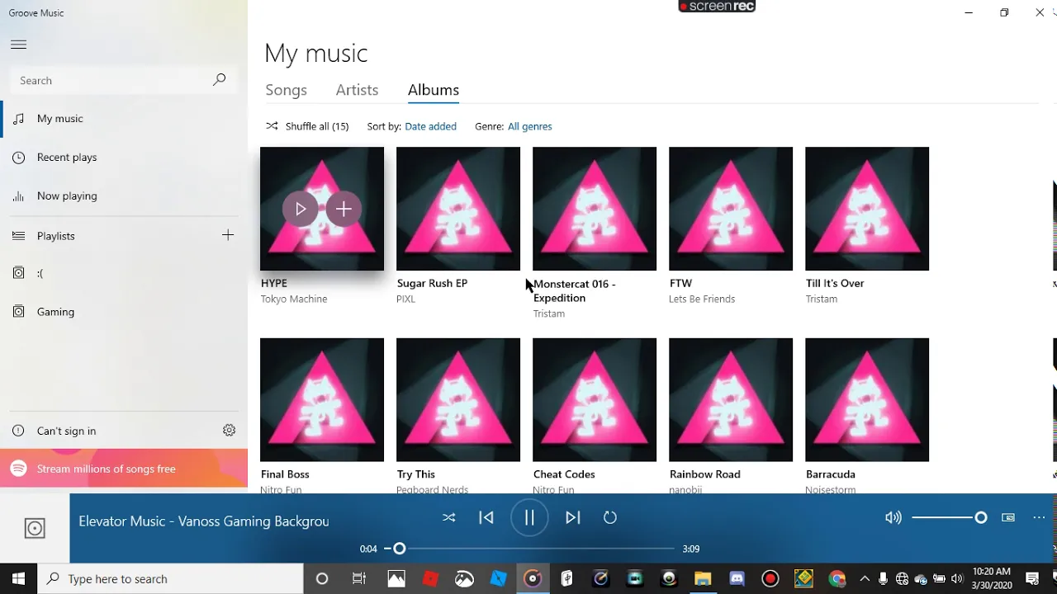This screenshot has width=1057, height=594.
Task: Open Sugar Rush EP album cover
Action: 458,209
